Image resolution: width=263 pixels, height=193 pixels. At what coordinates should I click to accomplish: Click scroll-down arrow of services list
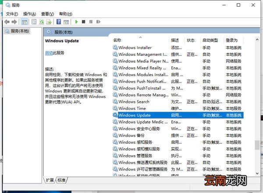(x=257, y=173)
